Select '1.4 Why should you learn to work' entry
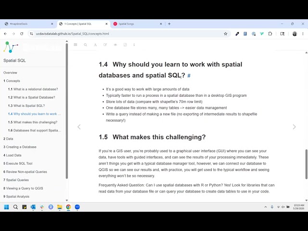The width and height of the screenshot is (308, 231). coord(34,114)
